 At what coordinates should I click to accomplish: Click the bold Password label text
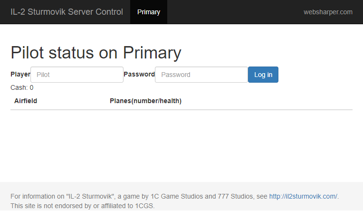(x=139, y=74)
